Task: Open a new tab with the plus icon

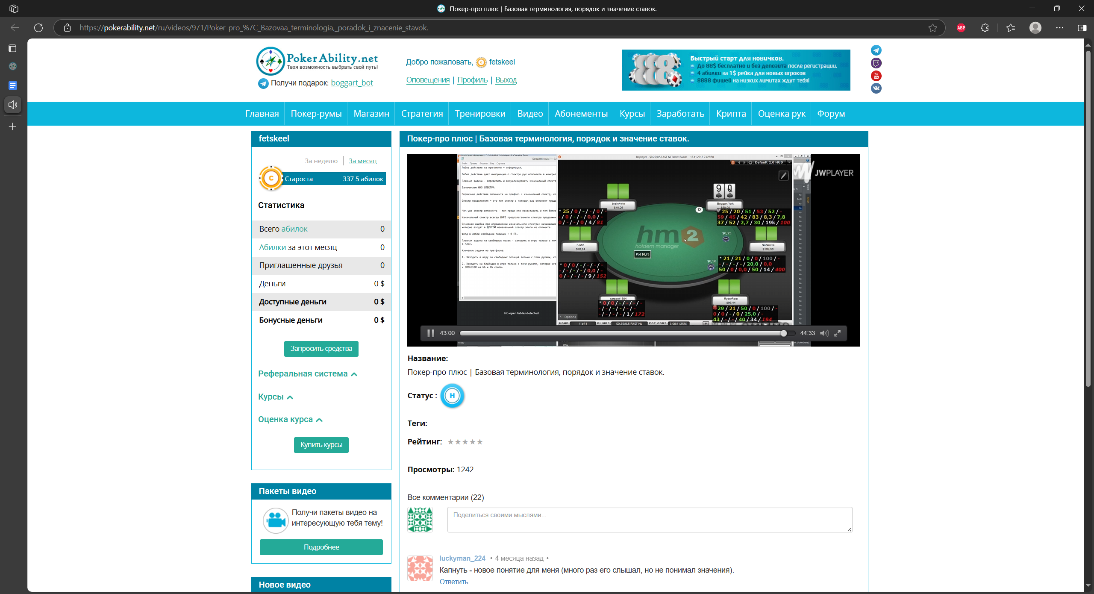Action: [x=13, y=126]
